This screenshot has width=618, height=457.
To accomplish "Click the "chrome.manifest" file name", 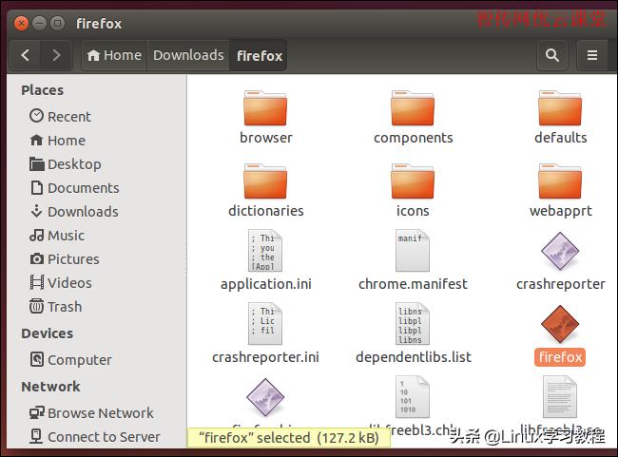I will [x=413, y=284].
